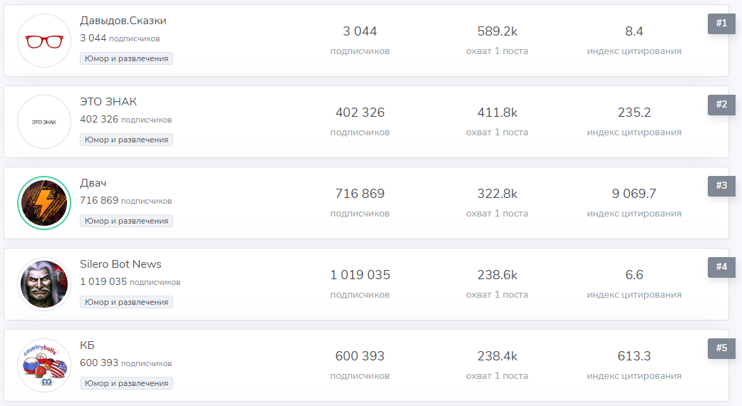The width and height of the screenshot is (742, 406).
Task: Click the red glasses avatar of Давыдов.Сказки
Action: 44,41
